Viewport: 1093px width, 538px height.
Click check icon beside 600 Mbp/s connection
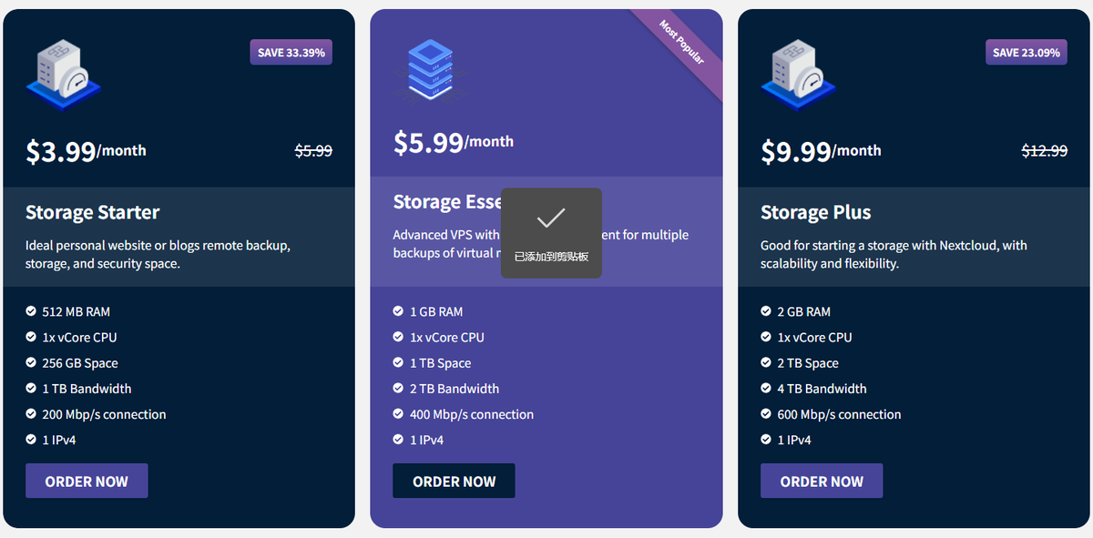coord(766,413)
